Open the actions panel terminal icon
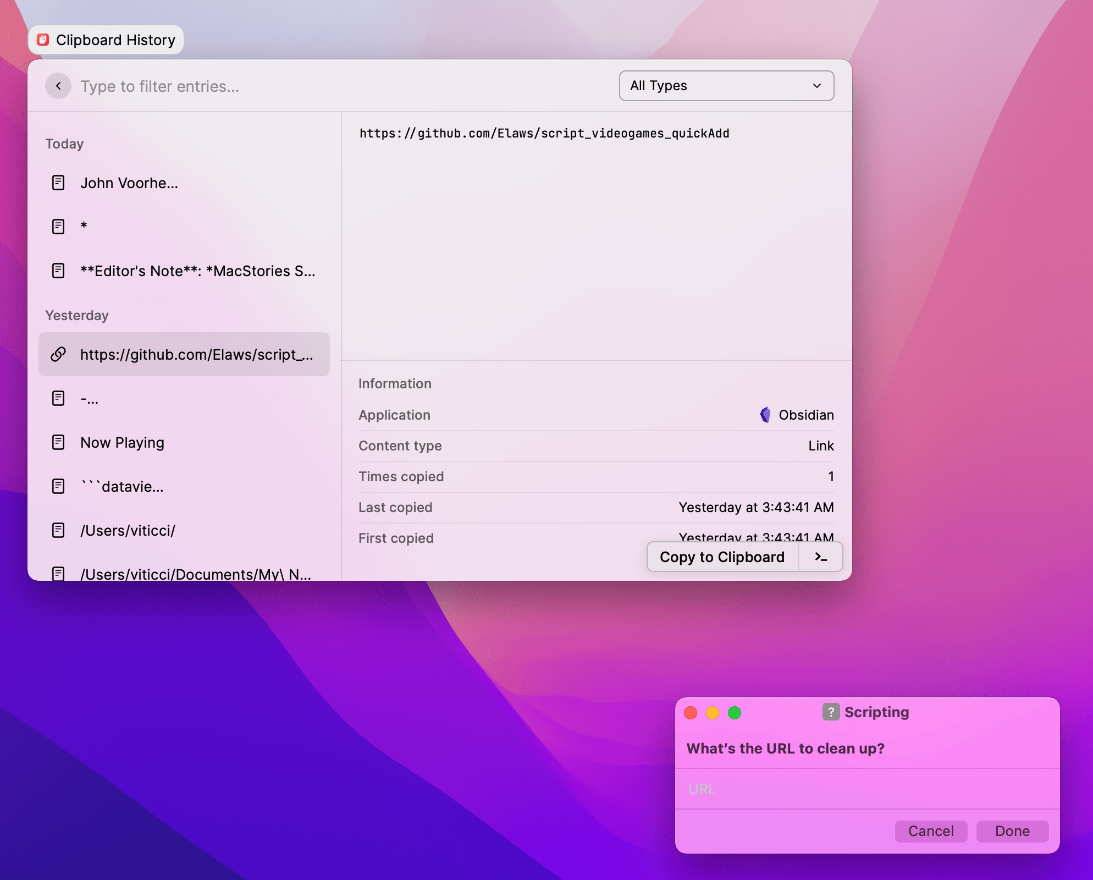 click(821, 557)
